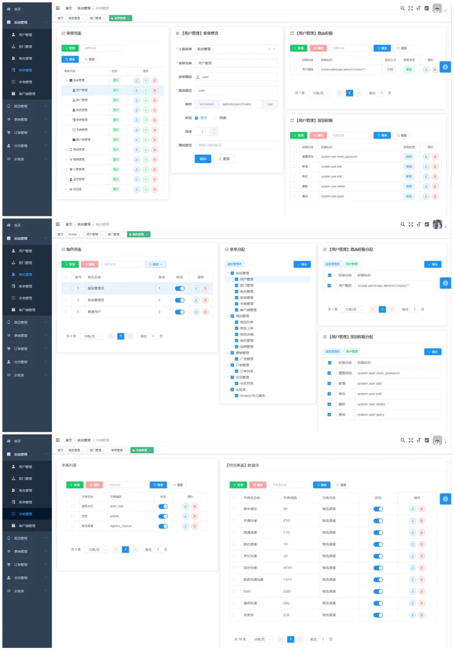The image size is (454, 650).
Task: Open page size dropdown under role list
Action: coord(92,336)
